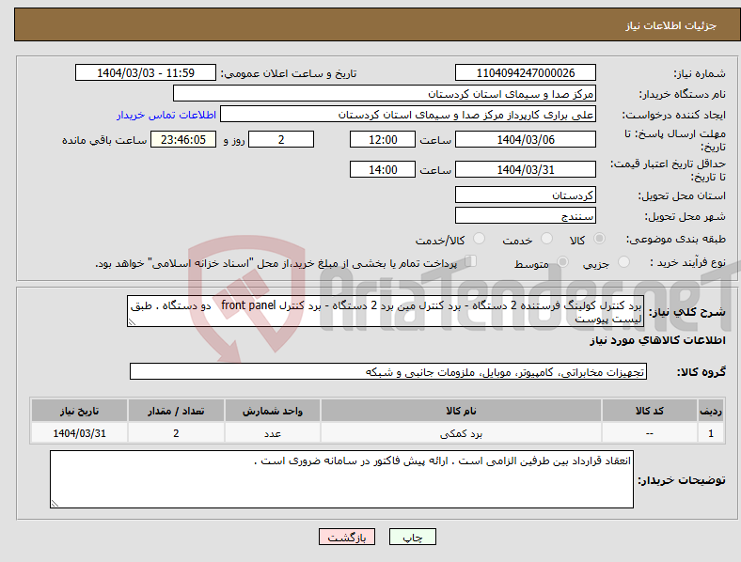741x562 pixels.
Task: Select the متوسط purchase type radio
Action: [563, 262]
